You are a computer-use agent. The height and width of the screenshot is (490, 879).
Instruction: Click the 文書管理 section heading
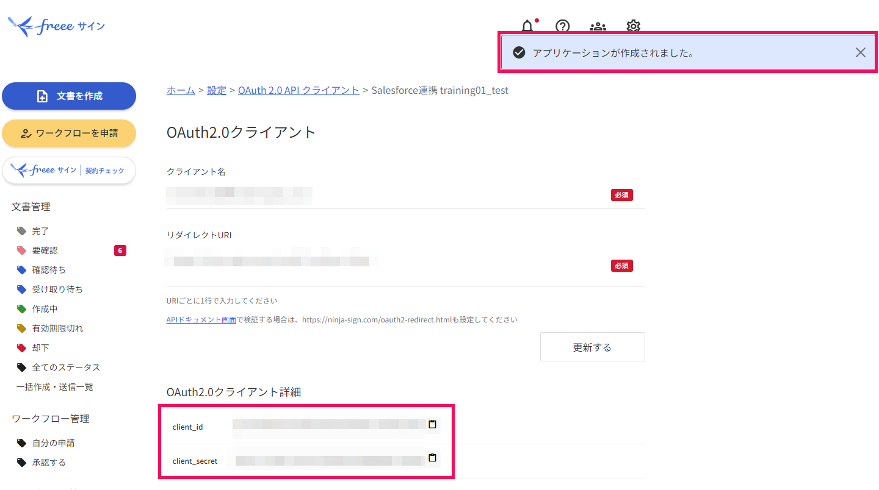[31, 207]
